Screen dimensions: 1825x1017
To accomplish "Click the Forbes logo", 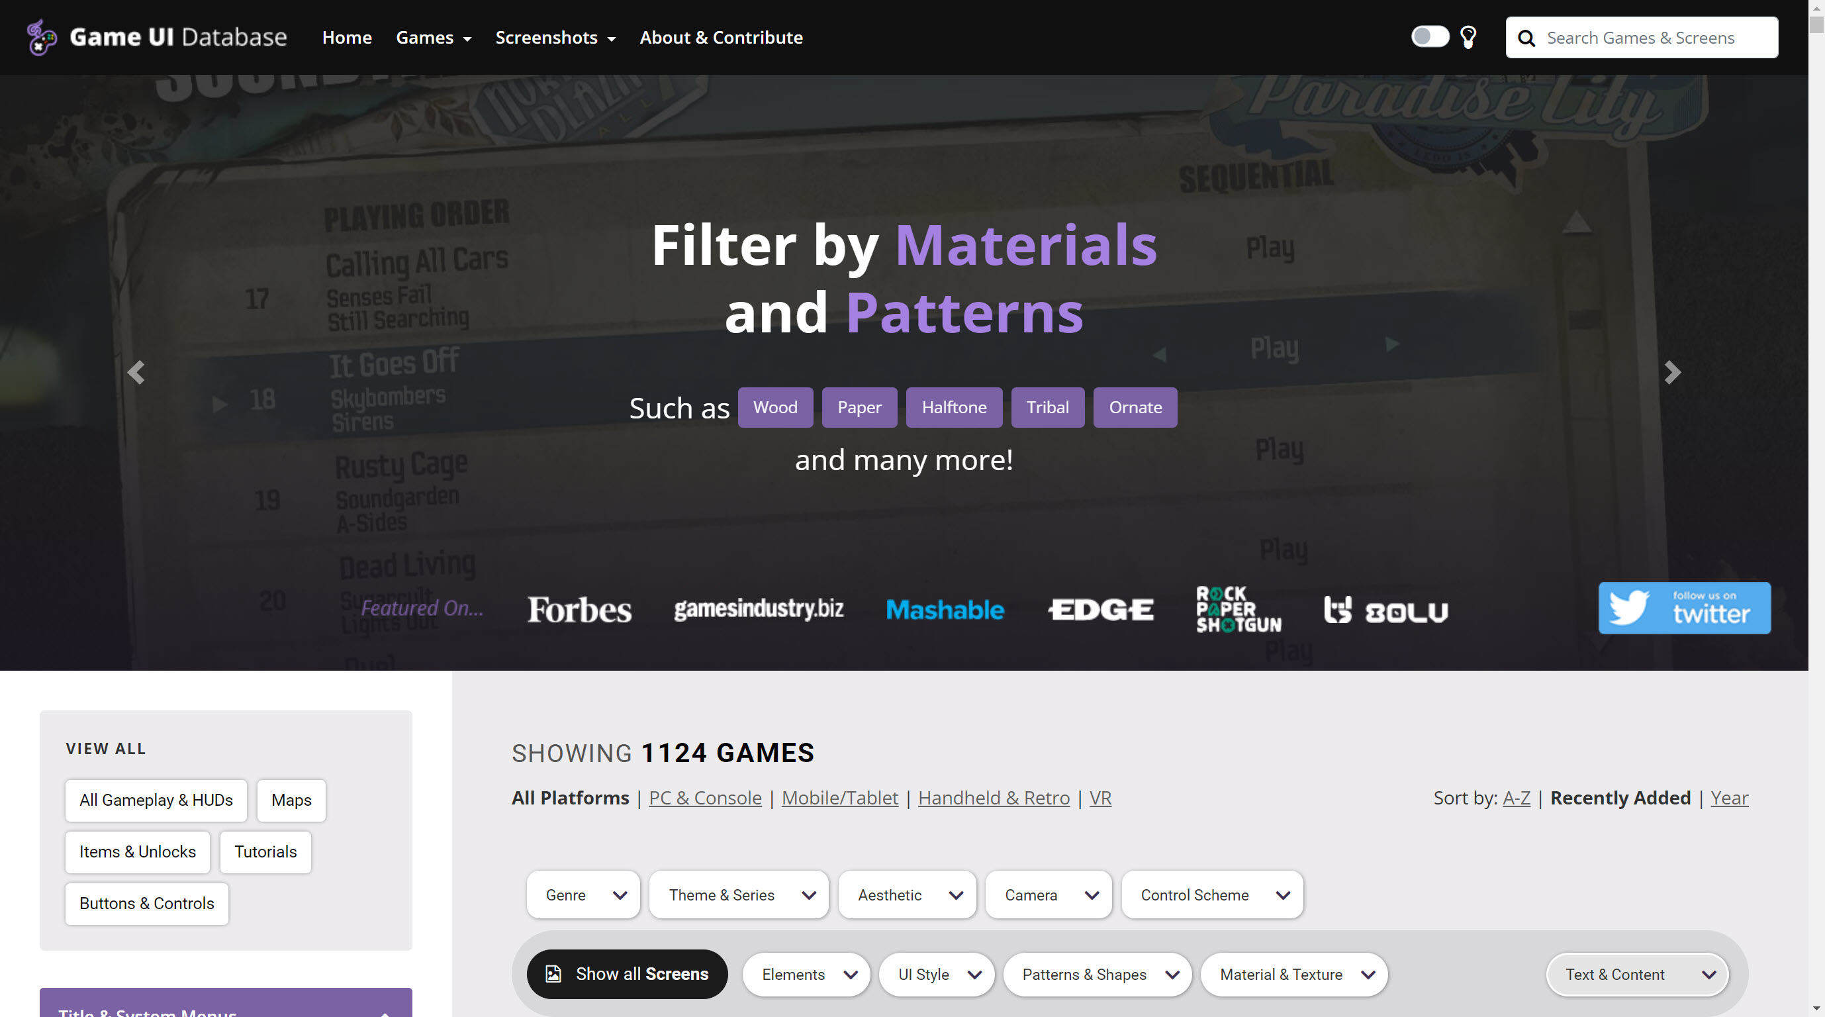I will click(x=579, y=610).
